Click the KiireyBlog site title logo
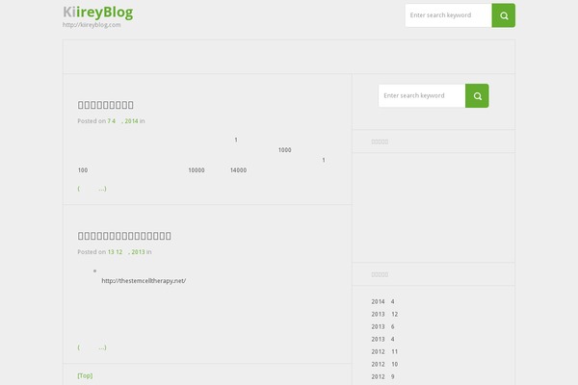The width and height of the screenshot is (578, 385). coord(97,13)
